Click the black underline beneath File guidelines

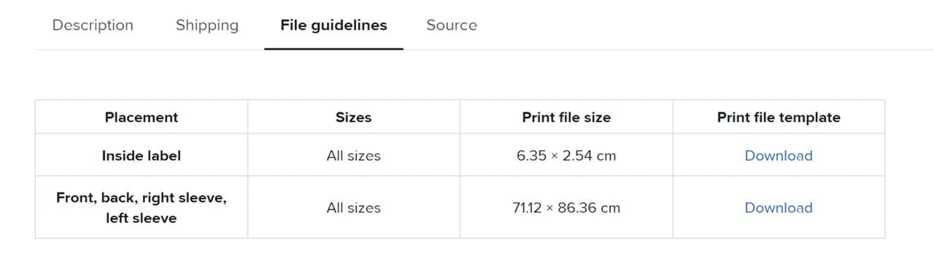333,49
